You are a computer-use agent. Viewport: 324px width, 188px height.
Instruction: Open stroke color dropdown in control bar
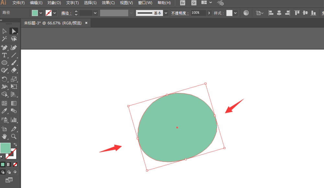pyautogui.click(x=54, y=13)
